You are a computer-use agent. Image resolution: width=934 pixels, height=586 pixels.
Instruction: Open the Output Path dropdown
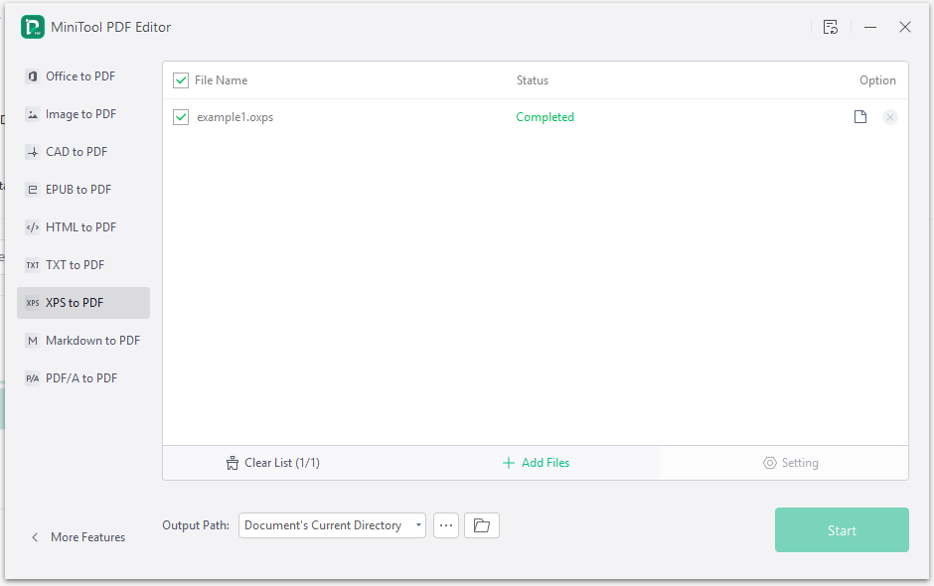[333, 525]
